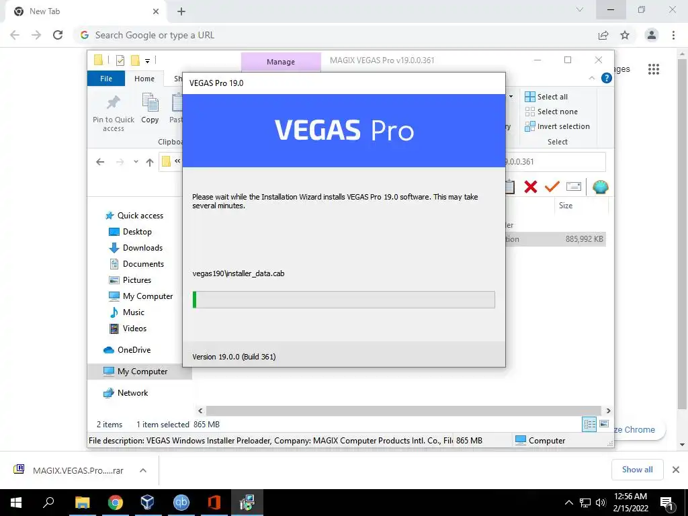Click Chrome back arrow

[15, 35]
